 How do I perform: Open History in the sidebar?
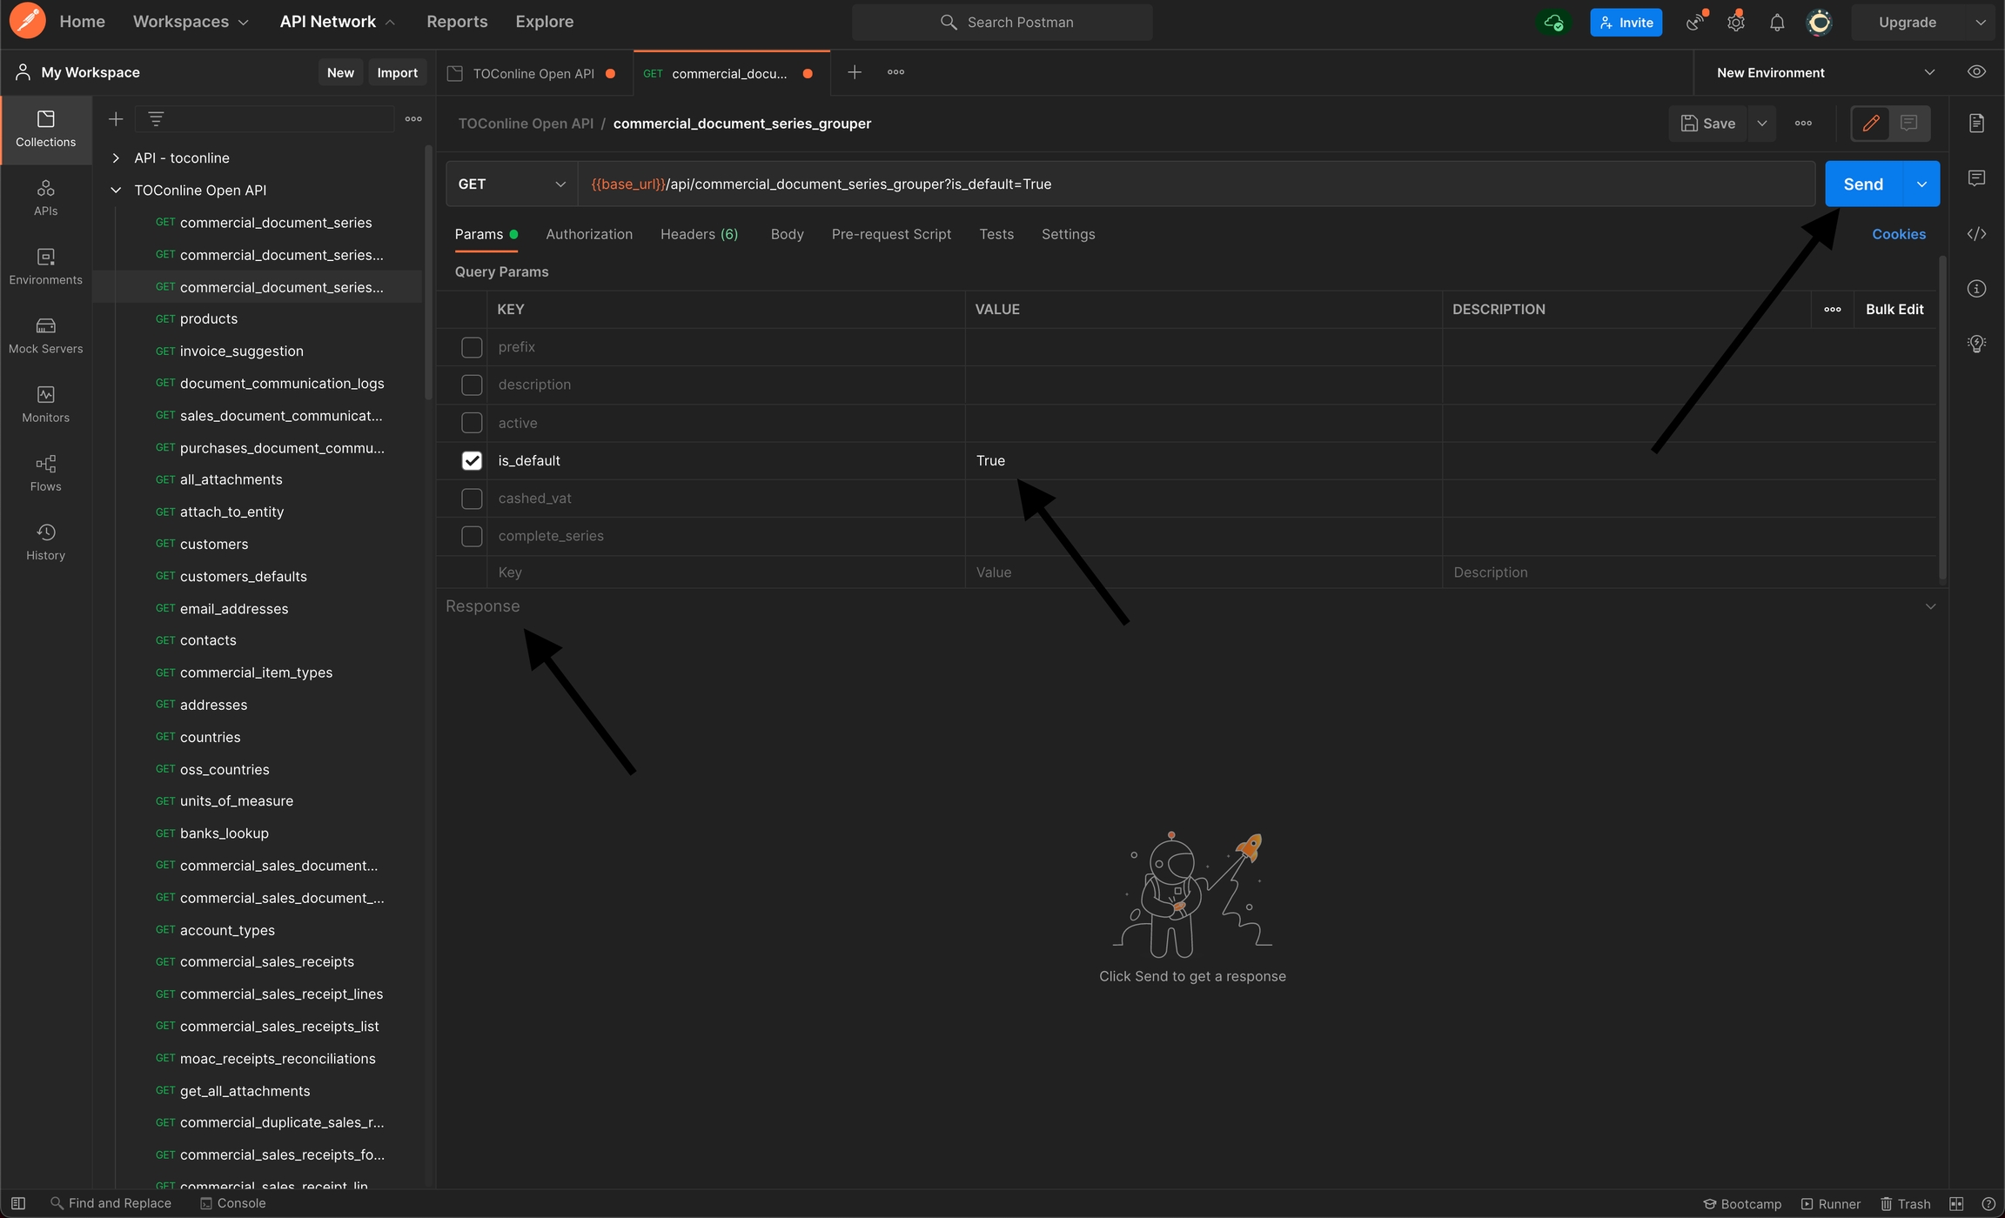[45, 541]
